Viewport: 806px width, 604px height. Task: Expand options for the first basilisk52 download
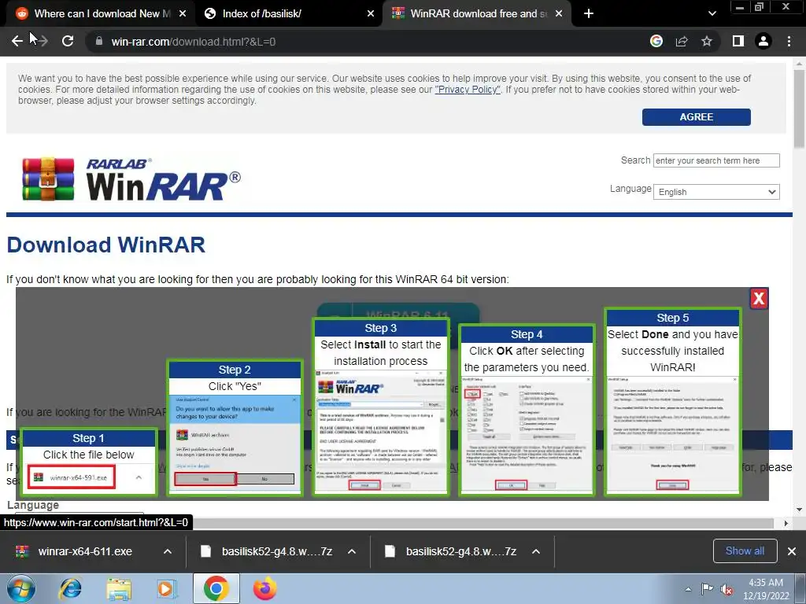352,551
